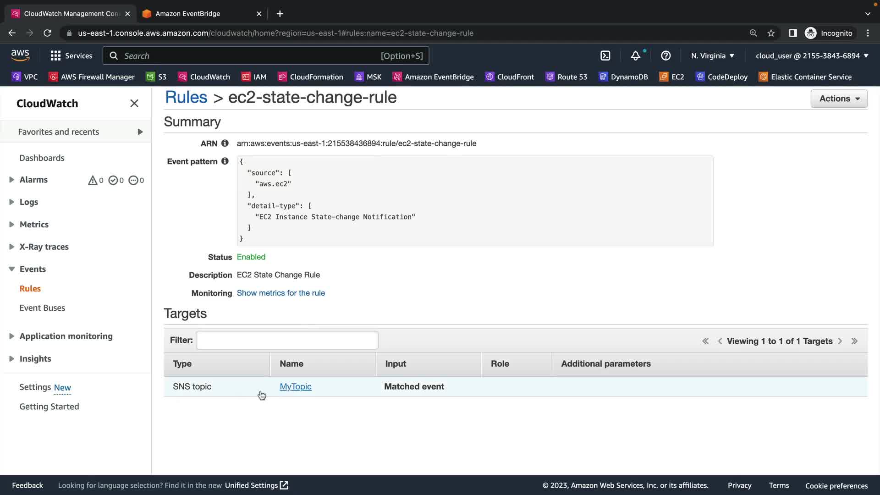The image size is (880, 495).
Task: Click the notifications bell icon
Action: point(635,56)
